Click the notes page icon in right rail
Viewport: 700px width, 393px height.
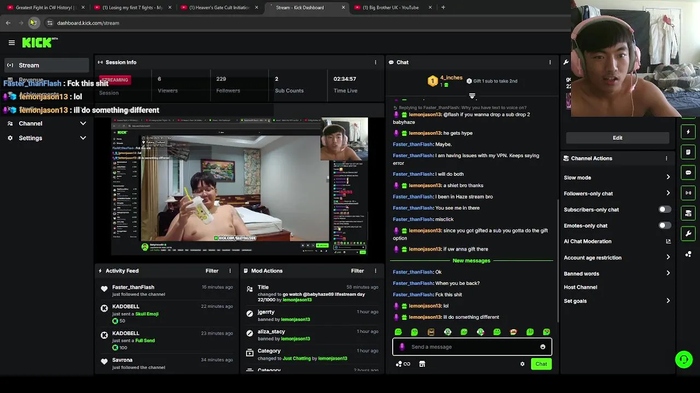tap(688, 152)
